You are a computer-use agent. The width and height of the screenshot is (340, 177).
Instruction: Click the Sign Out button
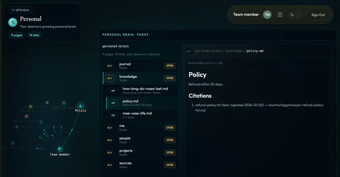[318, 15]
